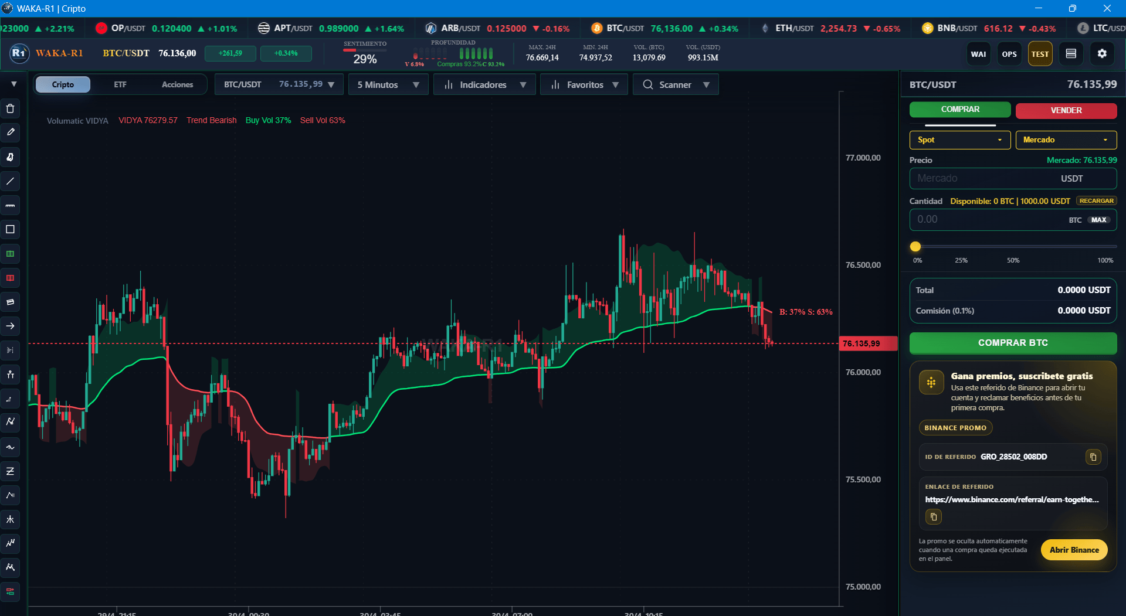Select the rectangle shape tool
Image resolution: width=1126 pixels, height=616 pixels.
[11, 229]
